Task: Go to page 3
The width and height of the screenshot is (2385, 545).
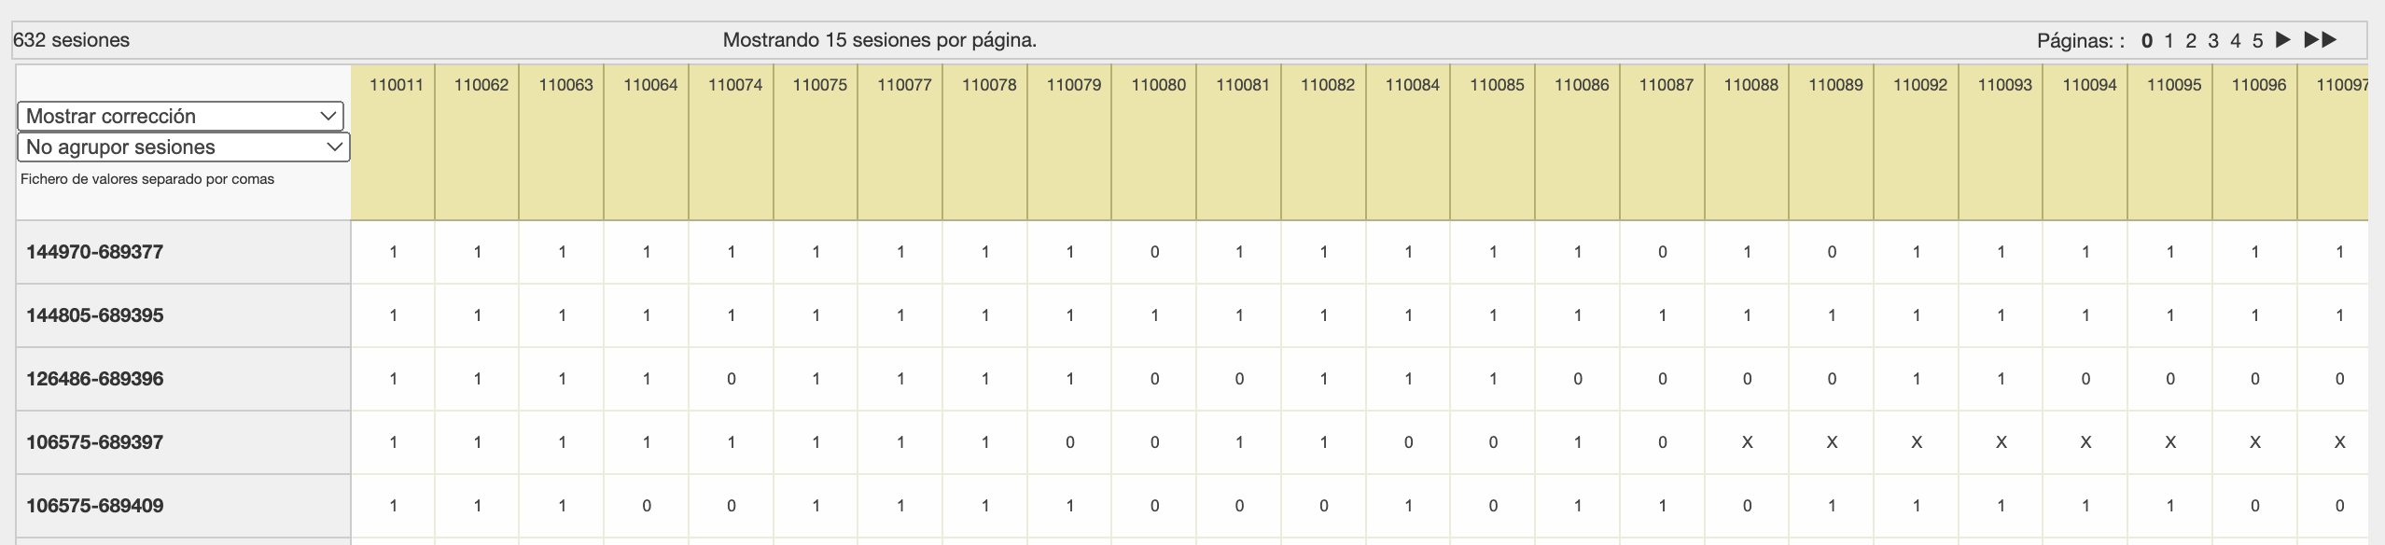Action: point(2213,41)
